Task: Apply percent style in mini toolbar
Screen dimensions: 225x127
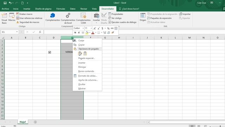Action: [108, 28]
